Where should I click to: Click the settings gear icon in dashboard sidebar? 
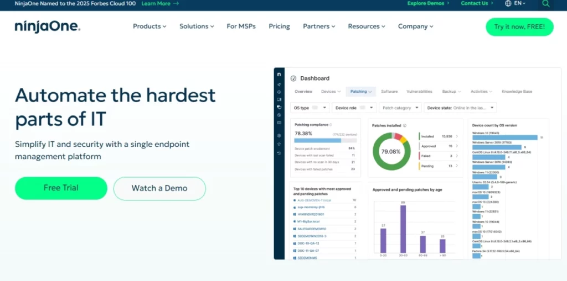click(279, 135)
